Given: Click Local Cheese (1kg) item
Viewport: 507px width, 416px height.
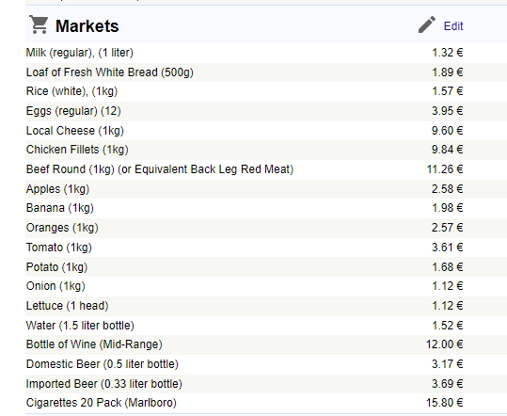Looking at the screenshot, I should click(75, 131).
